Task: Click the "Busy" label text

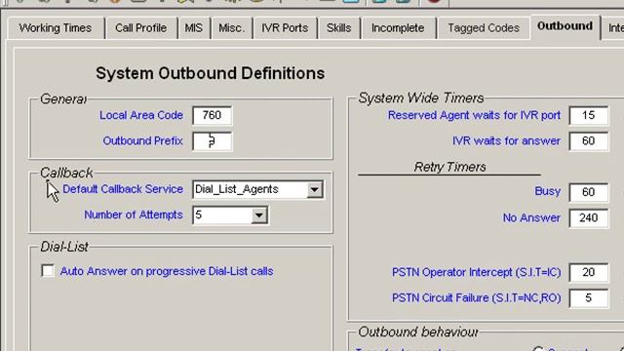Action: tap(547, 191)
